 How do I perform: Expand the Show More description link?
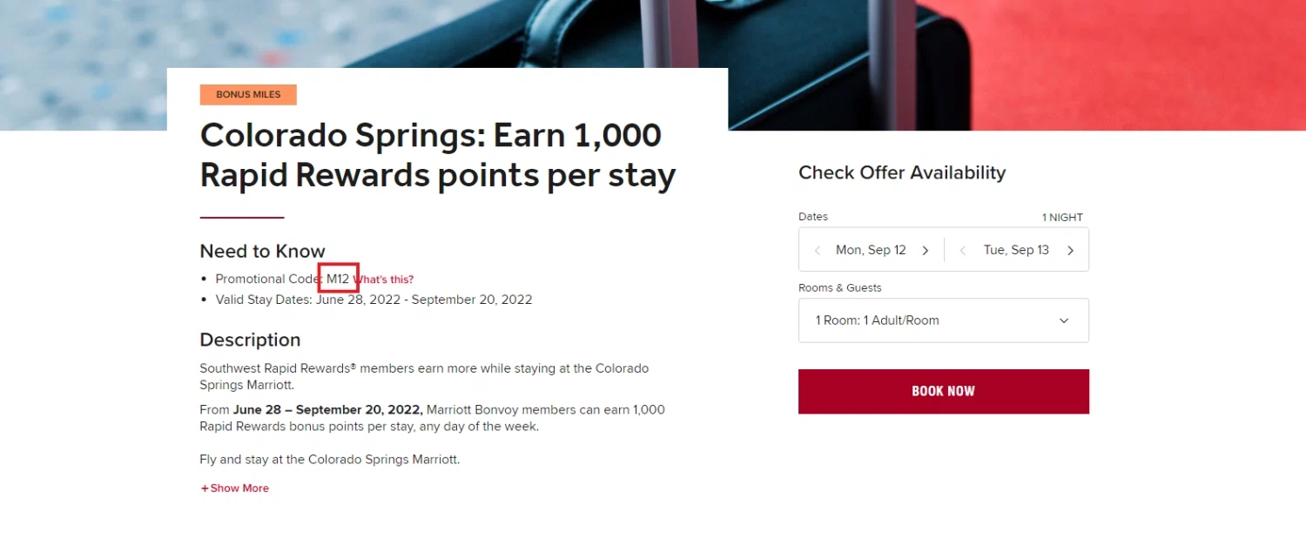coord(235,488)
